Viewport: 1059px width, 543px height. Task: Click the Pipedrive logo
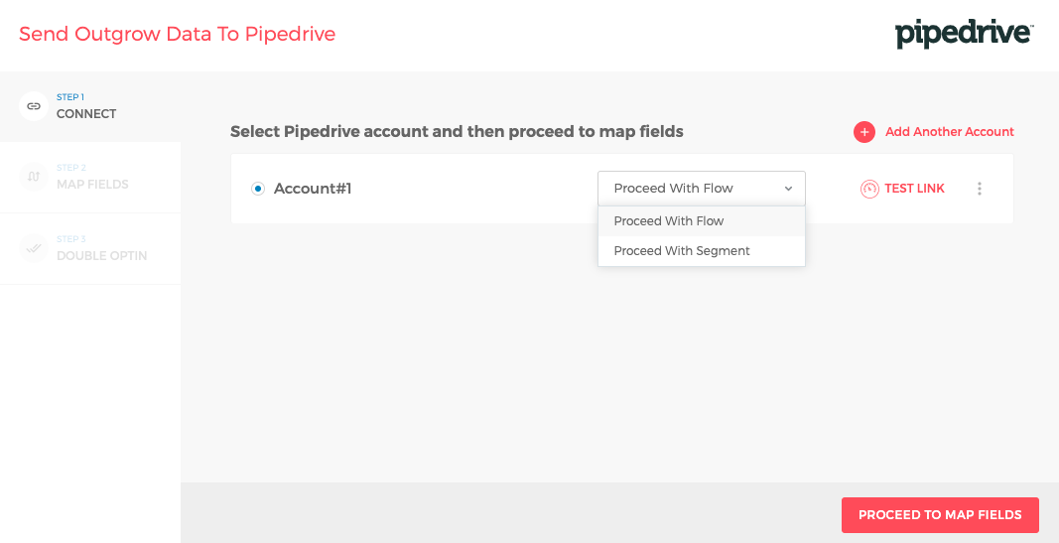click(x=964, y=34)
